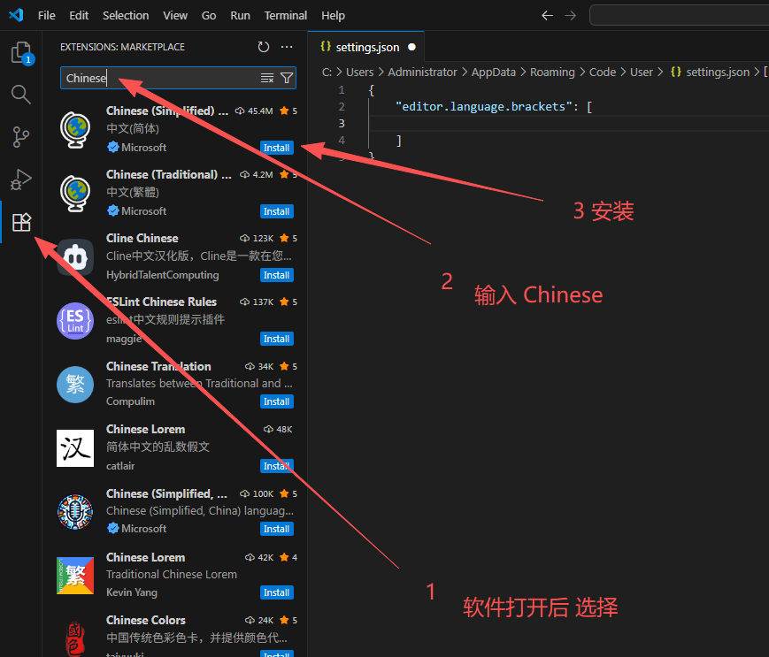Refresh the extensions marketplace list
This screenshot has width=769, height=657.
[x=264, y=47]
